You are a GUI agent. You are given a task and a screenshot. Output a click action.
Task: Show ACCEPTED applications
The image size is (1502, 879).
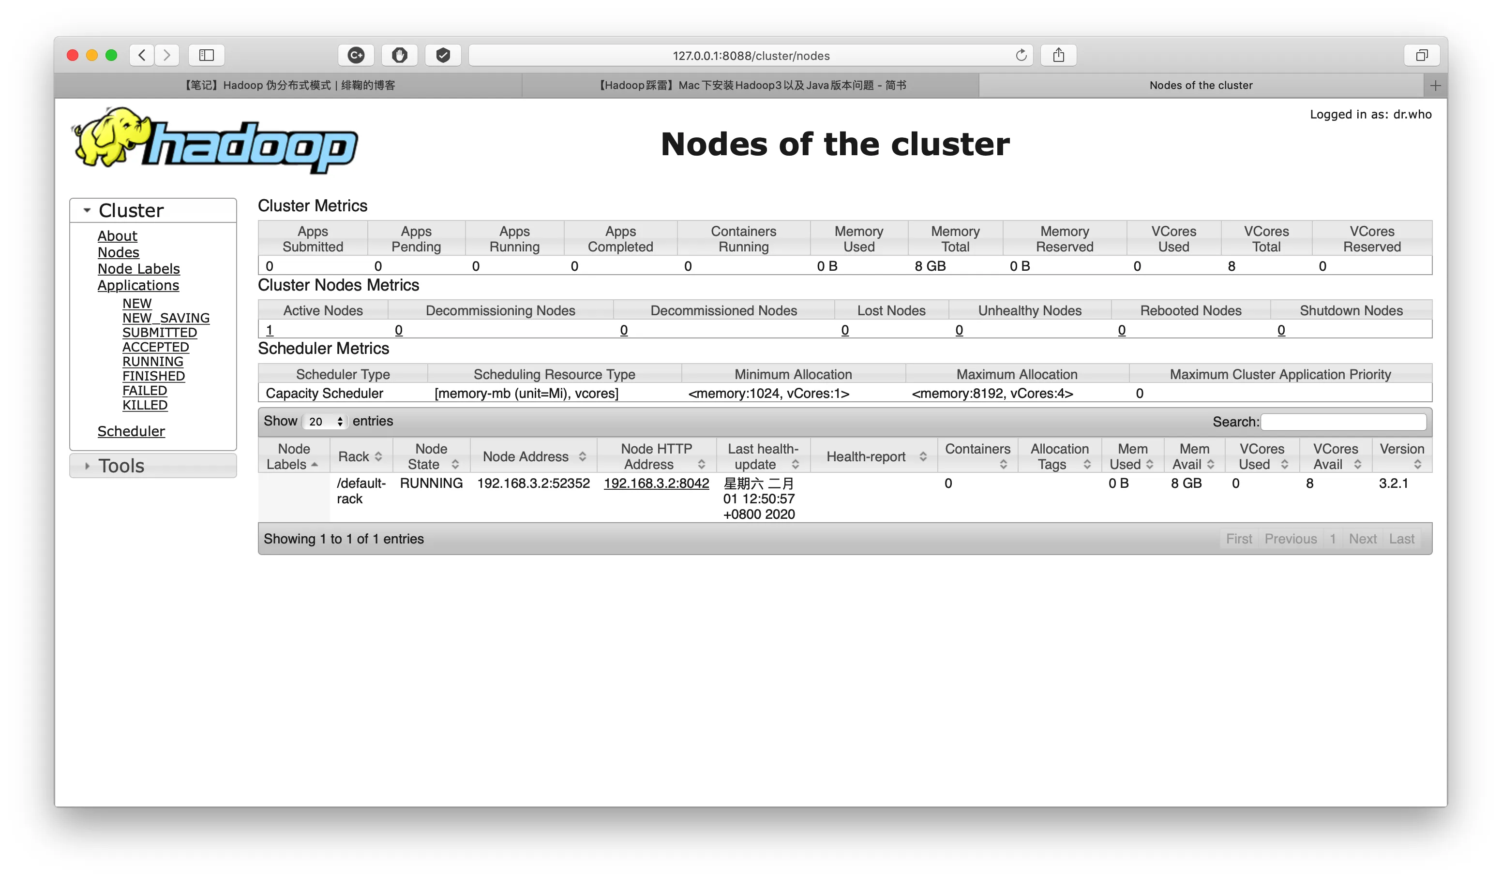155,347
